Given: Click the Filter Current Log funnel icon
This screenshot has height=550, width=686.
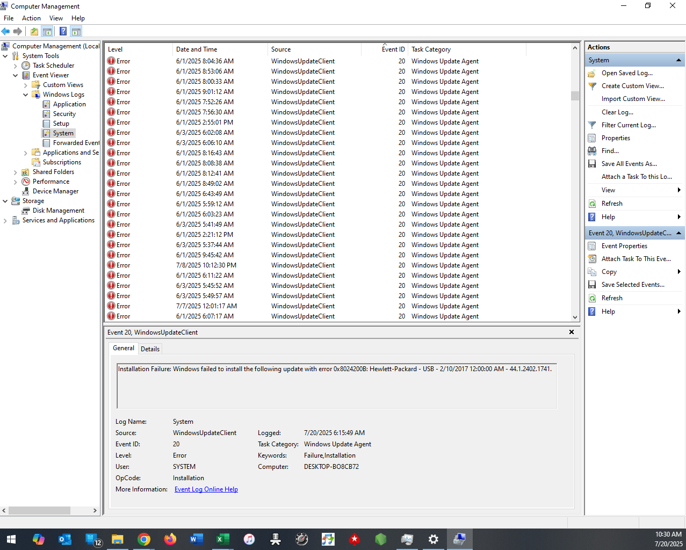Looking at the screenshot, I should click(592, 125).
